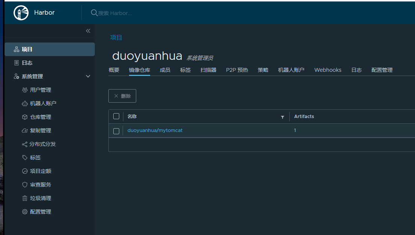Click the 系统管理员 role label

pyautogui.click(x=200, y=58)
